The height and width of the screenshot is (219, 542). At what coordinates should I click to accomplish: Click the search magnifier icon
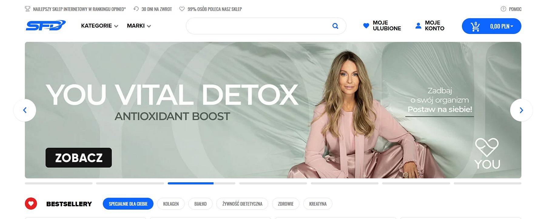pyautogui.click(x=335, y=26)
